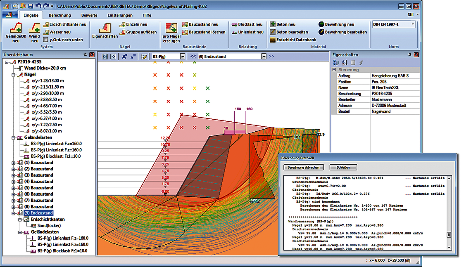Screen dimensions: 471x267
Task: Collapse the (9) Endzustand tree node
Action: coord(13,213)
